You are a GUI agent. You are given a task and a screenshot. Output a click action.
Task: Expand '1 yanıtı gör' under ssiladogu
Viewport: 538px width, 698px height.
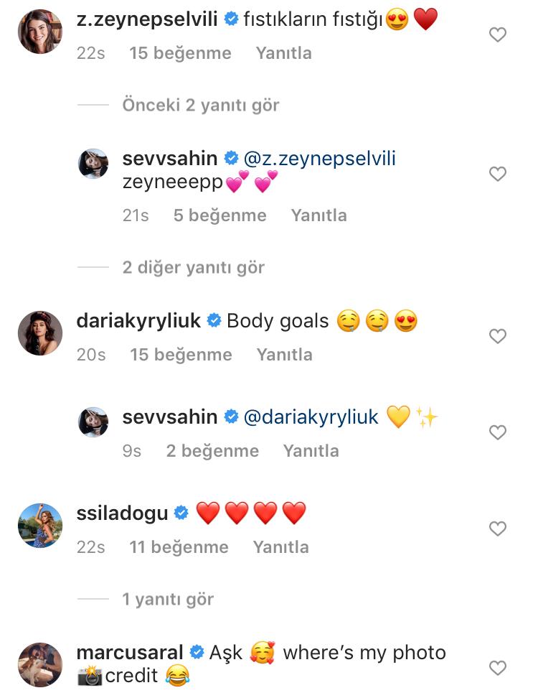pyautogui.click(x=168, y=599)
